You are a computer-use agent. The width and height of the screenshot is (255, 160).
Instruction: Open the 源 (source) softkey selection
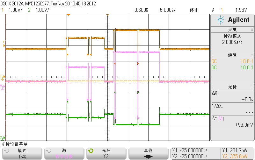click(64, 153)
